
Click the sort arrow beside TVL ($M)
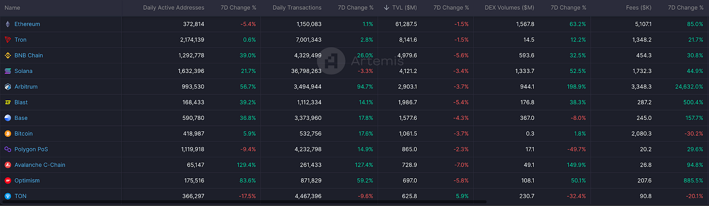click(x=387, y=7)
